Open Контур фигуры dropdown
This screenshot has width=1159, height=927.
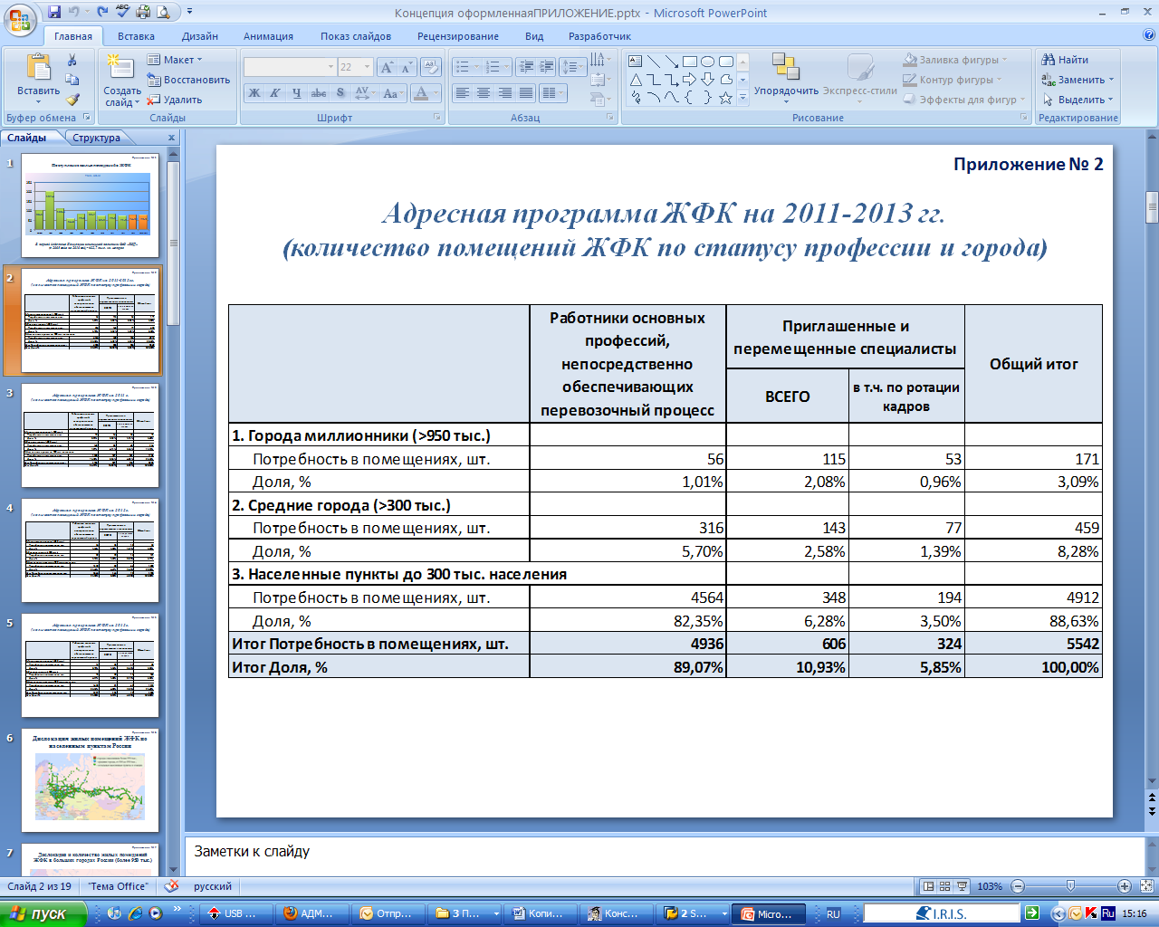[x=953, y=80]
